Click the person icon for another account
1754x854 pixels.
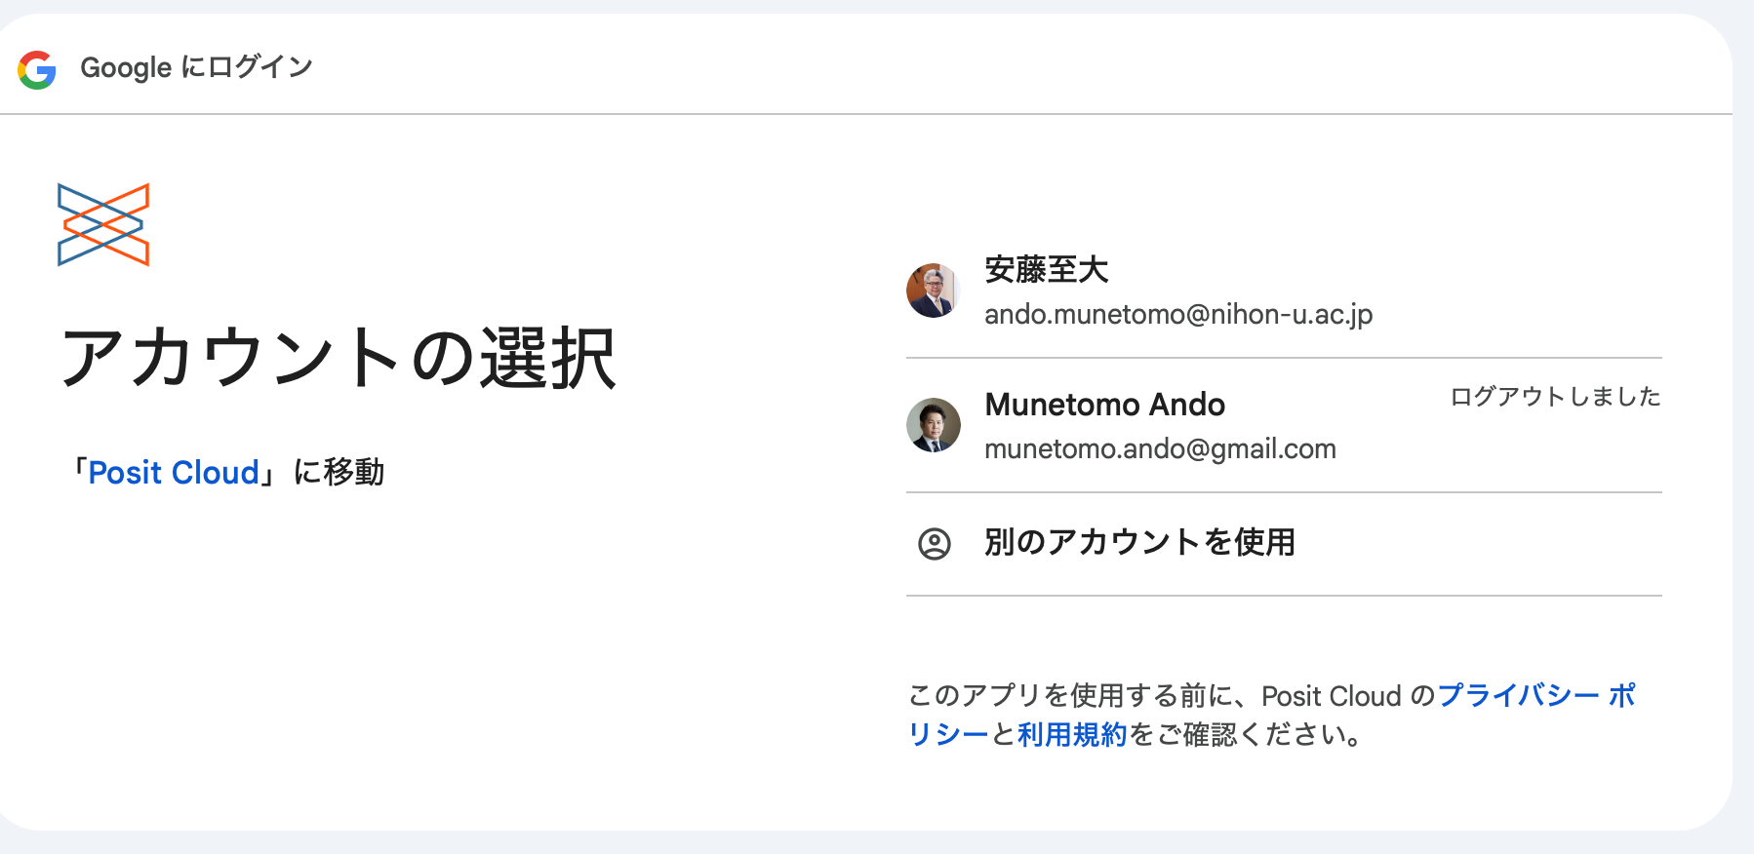[935, 544]
